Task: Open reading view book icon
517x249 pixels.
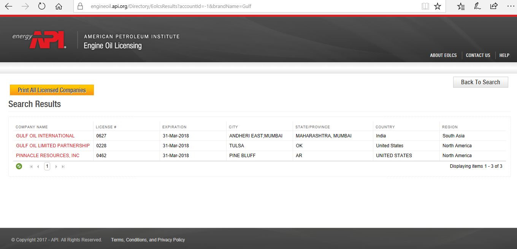Action: tap(425, 6)
